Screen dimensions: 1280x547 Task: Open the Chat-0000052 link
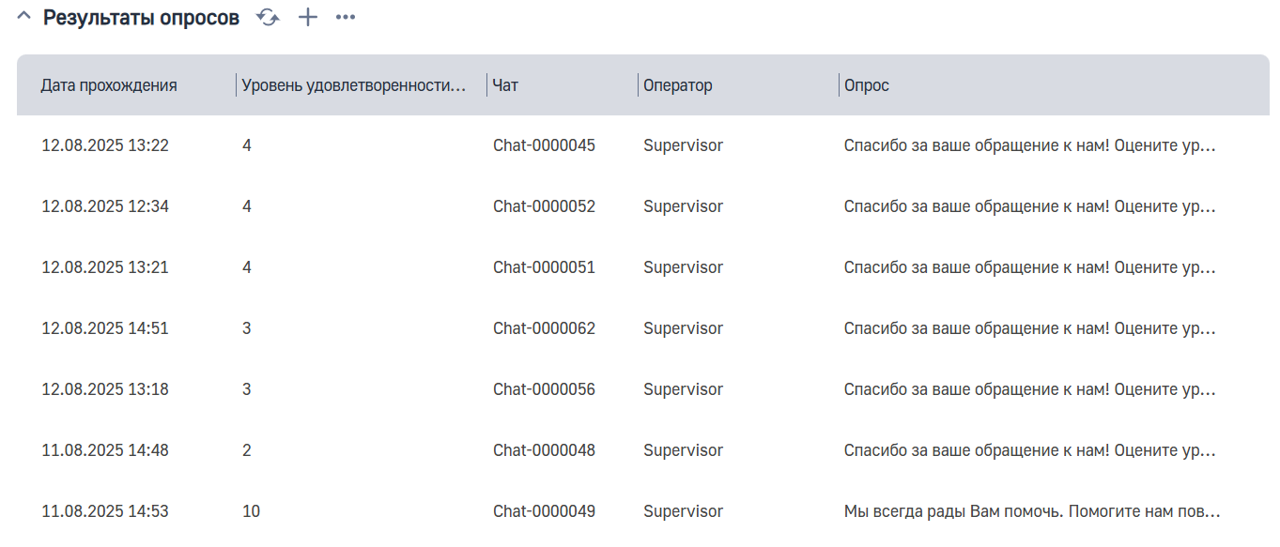coord(544,206)
